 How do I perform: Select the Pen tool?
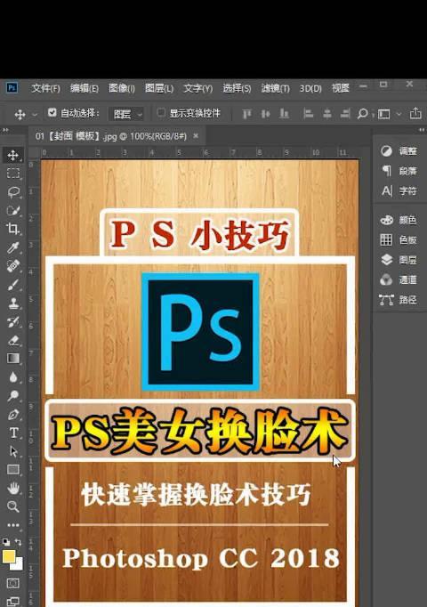pos(13,414)
